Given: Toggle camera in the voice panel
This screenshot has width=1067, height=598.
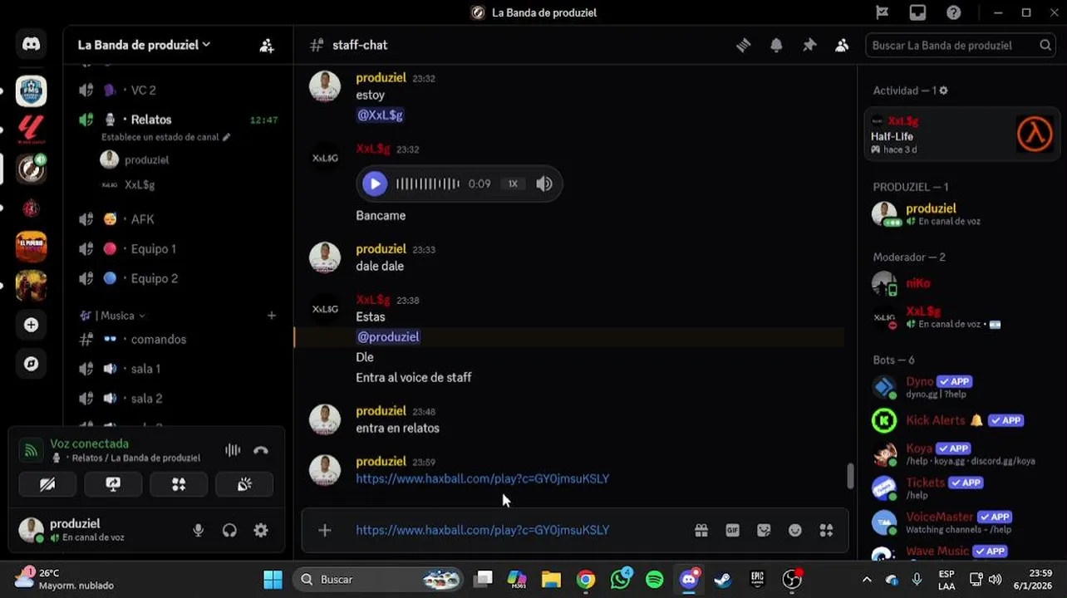Looking at the screenshot, I should point(47,484).
